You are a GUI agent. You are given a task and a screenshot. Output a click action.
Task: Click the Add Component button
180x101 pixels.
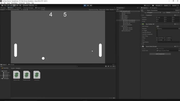click(x=160, y=54)
